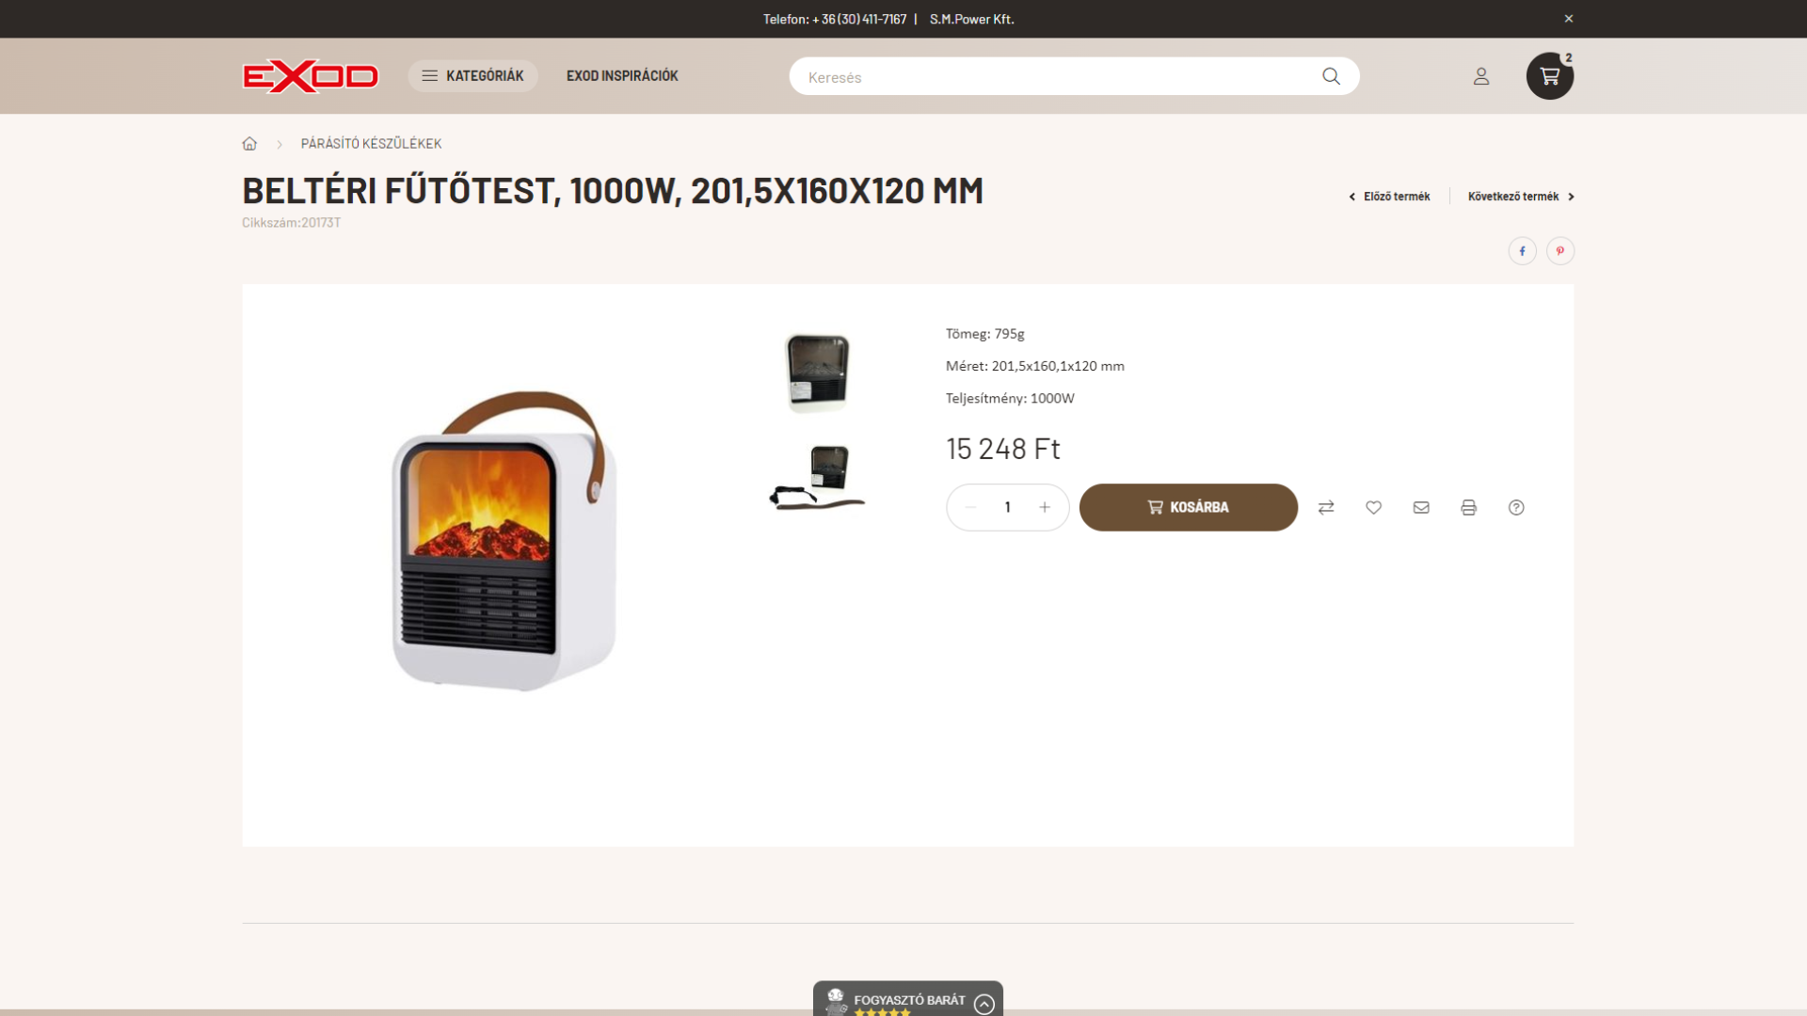Add product to comparison list
The width and height of the screenshot is (1807, 1016).
[1326, 508]
